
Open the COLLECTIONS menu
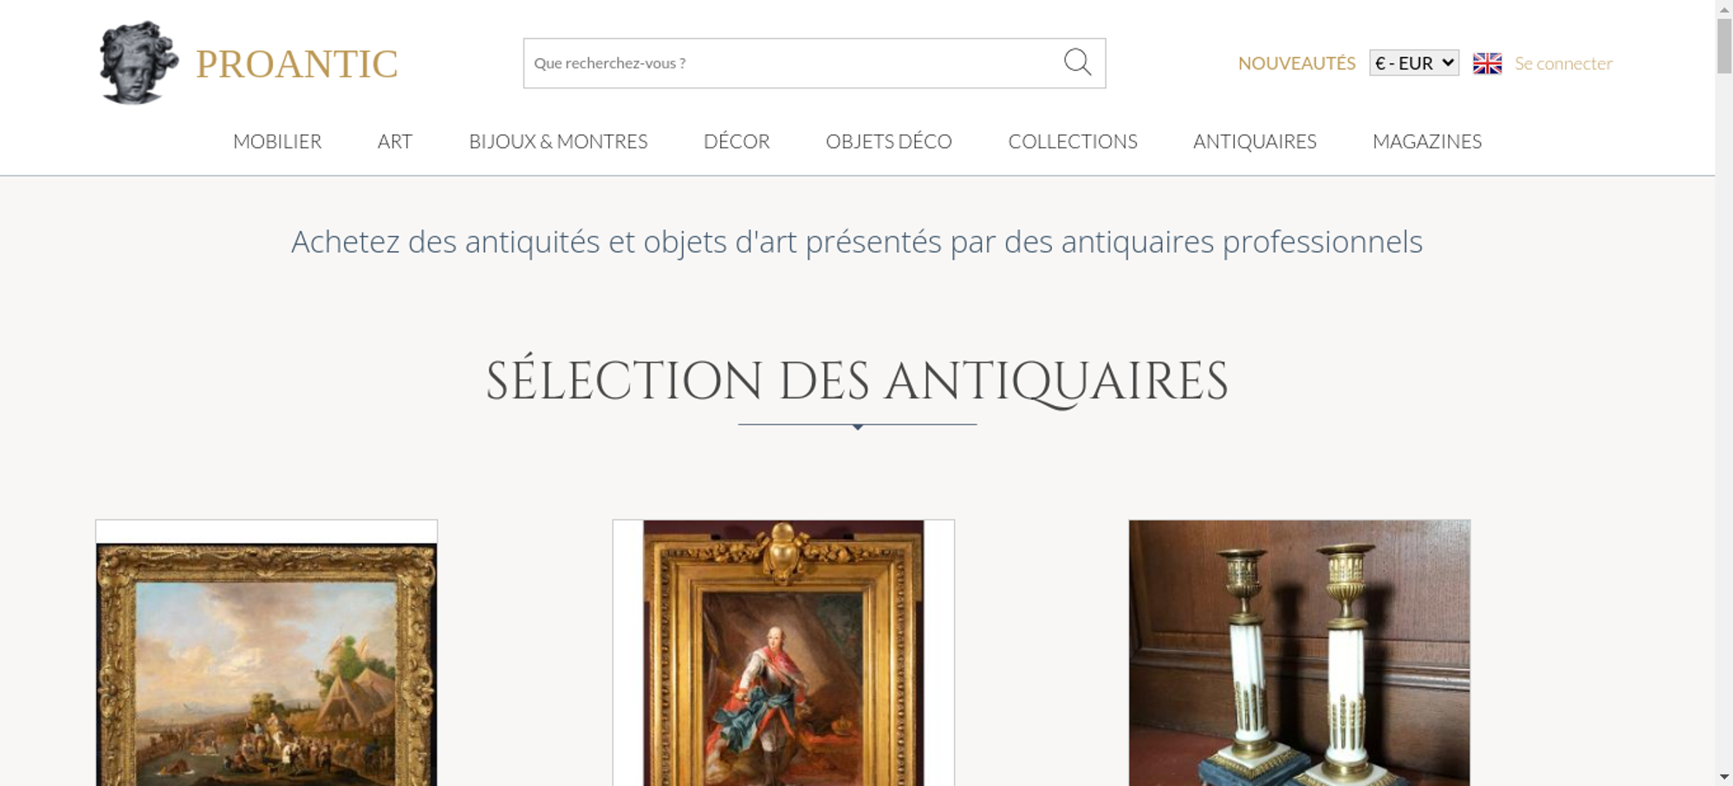point(1073,141)
